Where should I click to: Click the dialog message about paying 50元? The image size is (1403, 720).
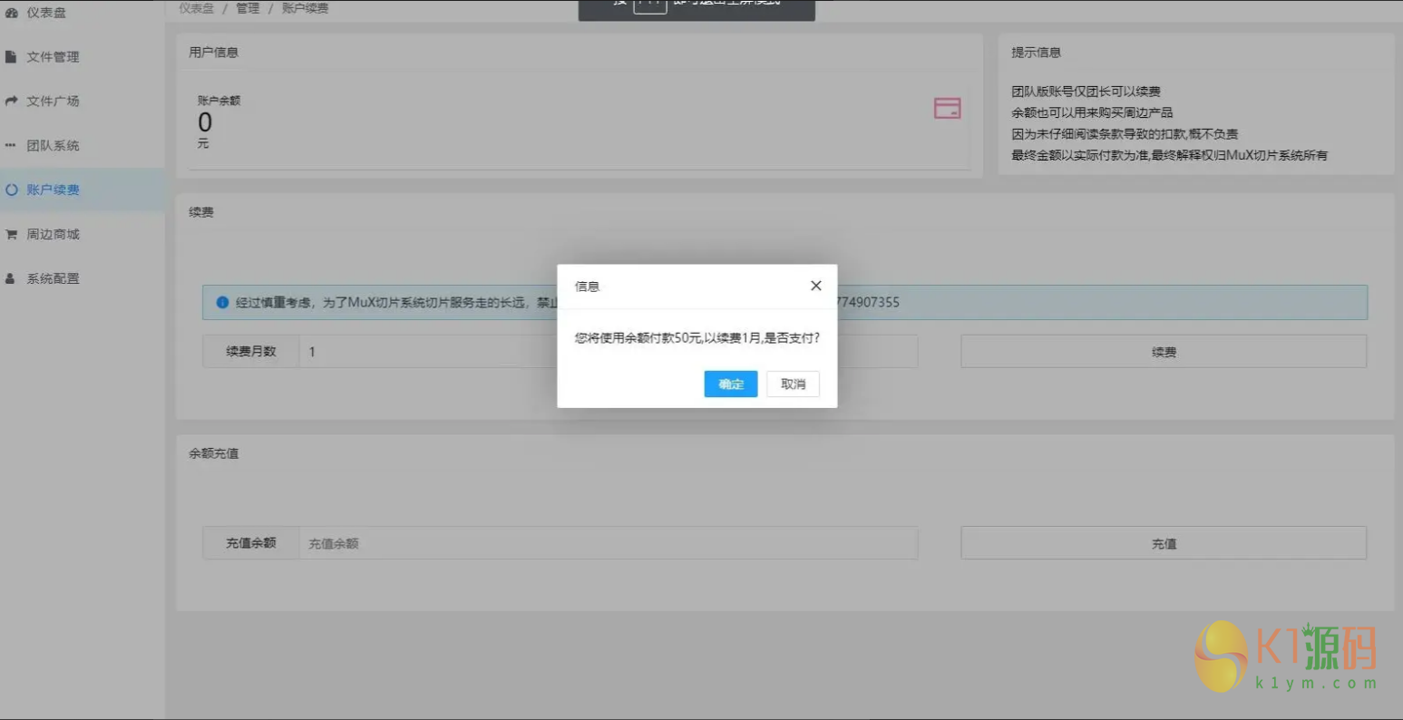click(697, 337)
